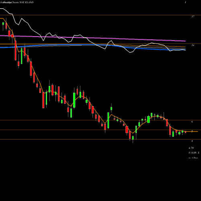Select the 17 price axis label

193,16
